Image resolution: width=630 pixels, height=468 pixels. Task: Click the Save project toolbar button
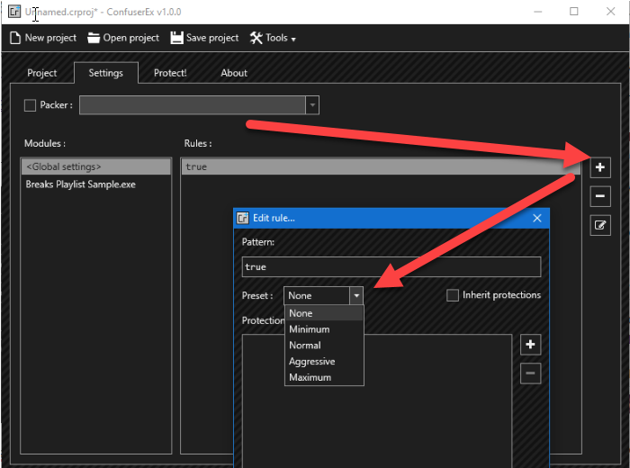(x=204, y=38)
